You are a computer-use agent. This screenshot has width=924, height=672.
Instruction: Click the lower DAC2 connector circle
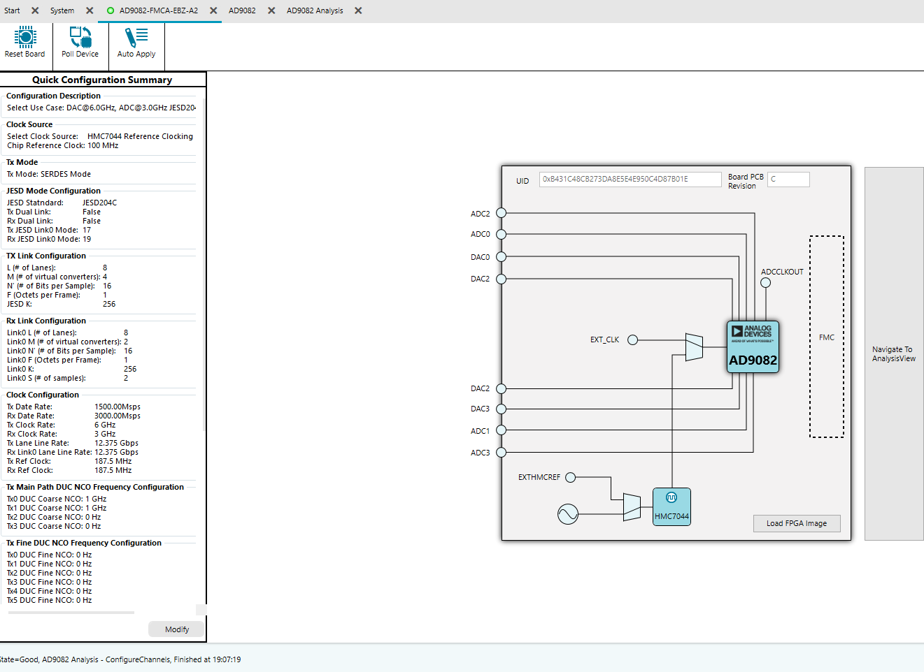[501, 388]
